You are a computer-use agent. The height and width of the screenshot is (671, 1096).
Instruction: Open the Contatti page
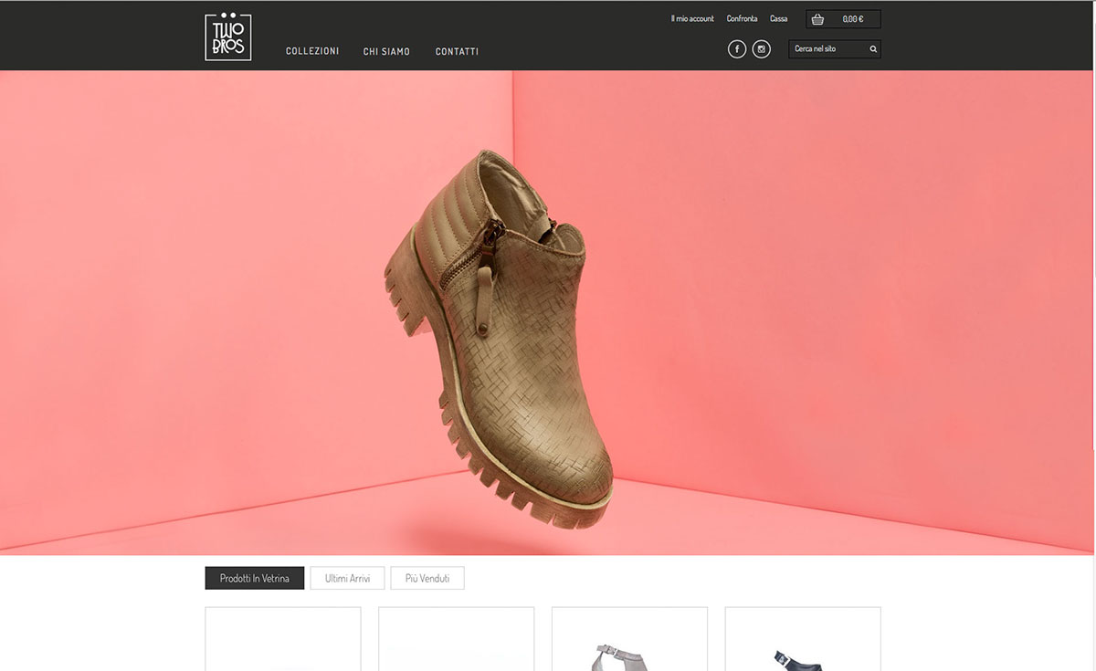coord(457,51)
